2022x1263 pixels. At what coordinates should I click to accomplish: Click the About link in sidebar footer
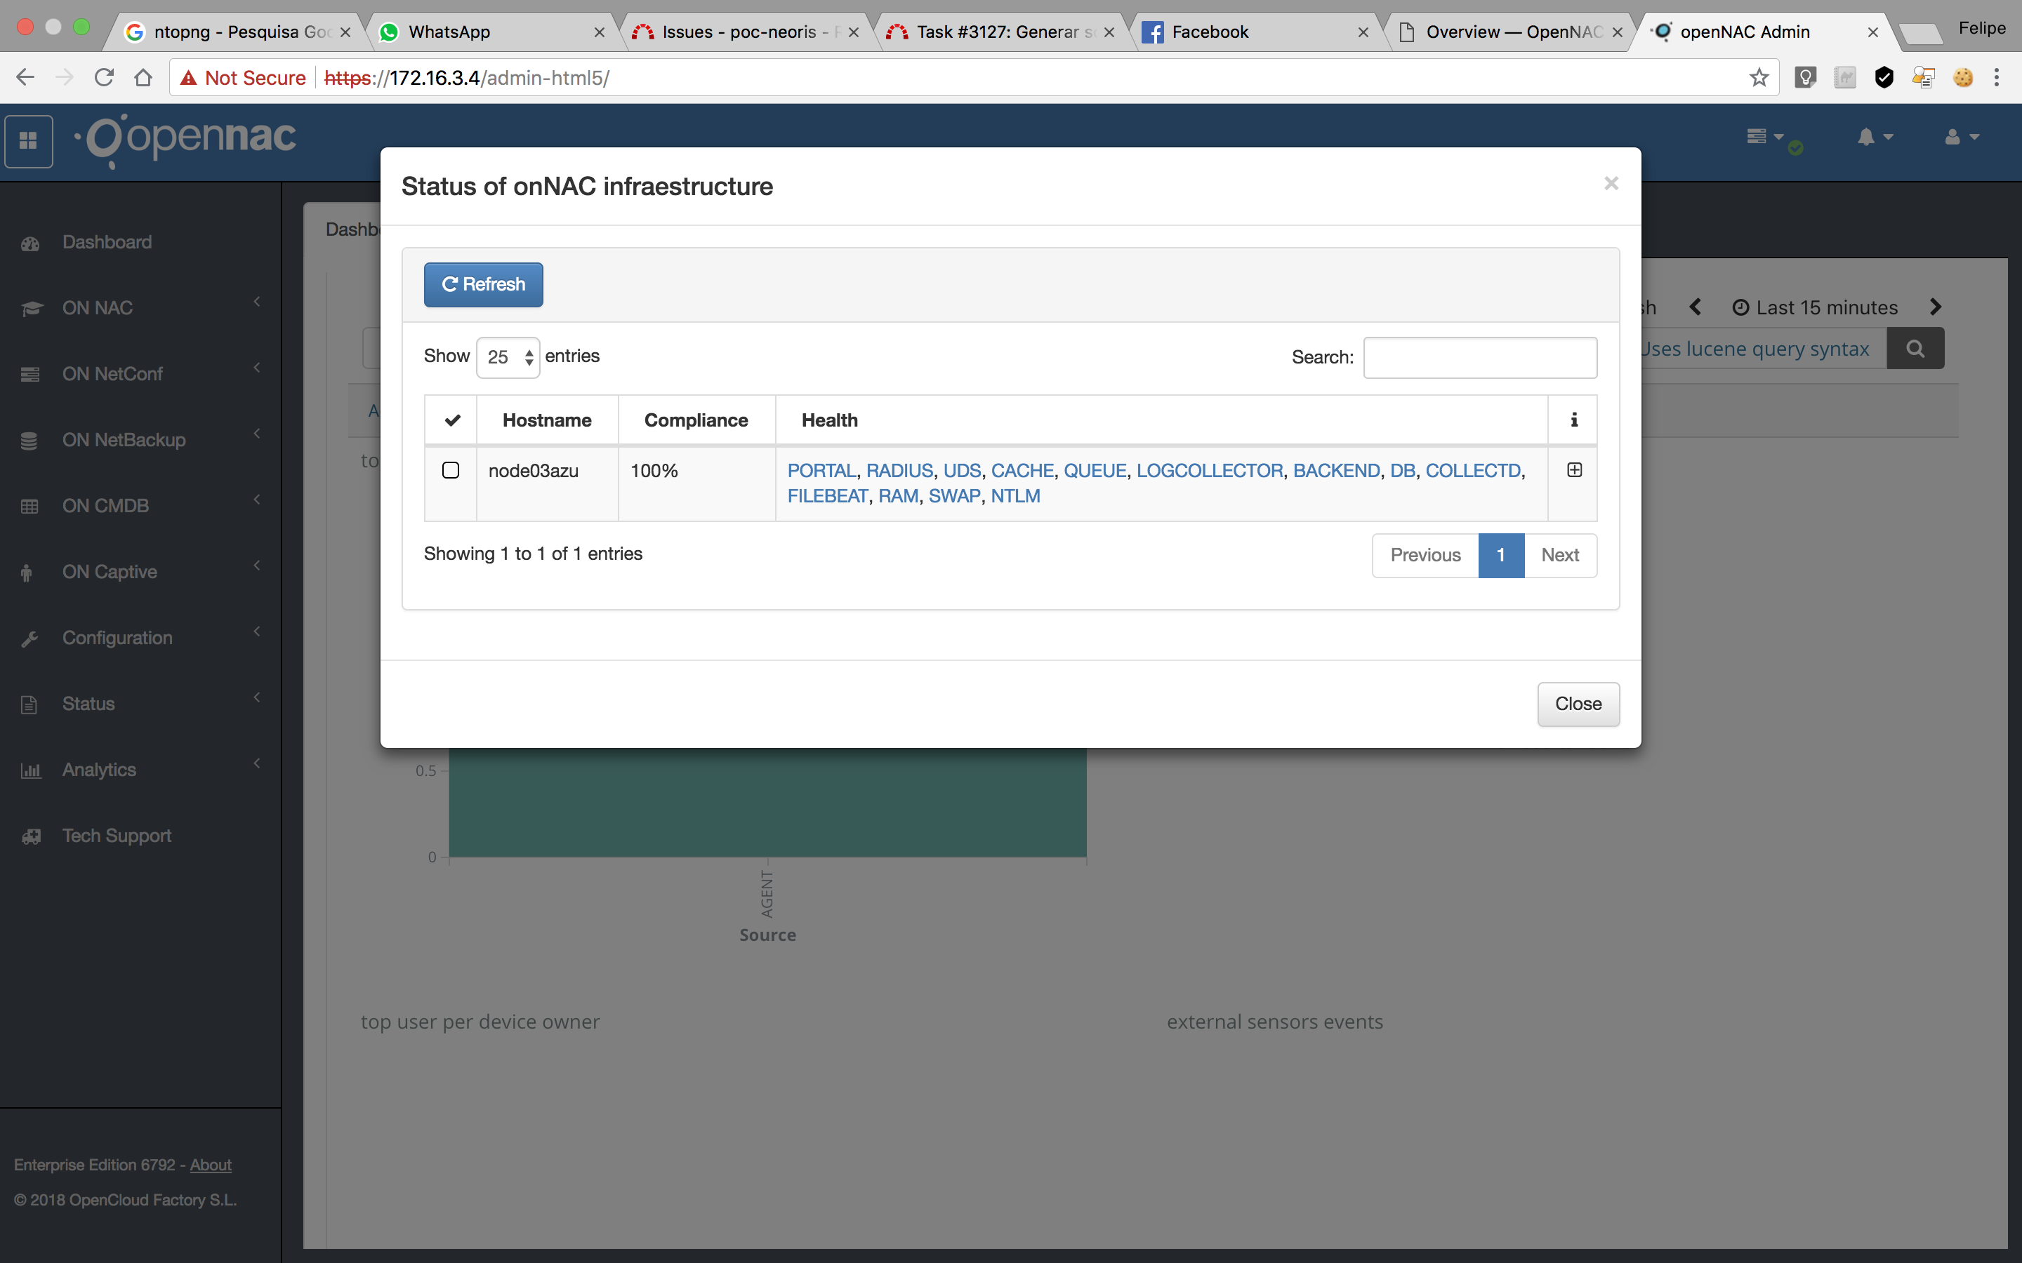[211, 1165]
